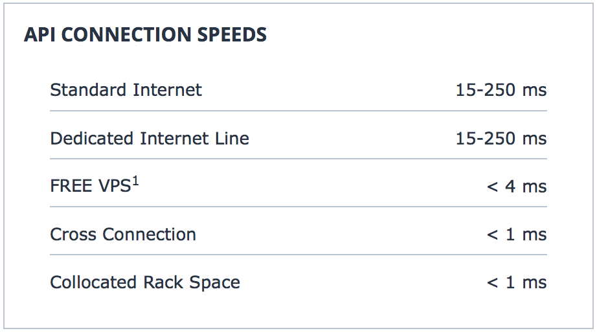The width and height of the screenshot is (597, 333).
Task: Select the Dedicated Internet Line label
Action: click(x=149, y=138)
